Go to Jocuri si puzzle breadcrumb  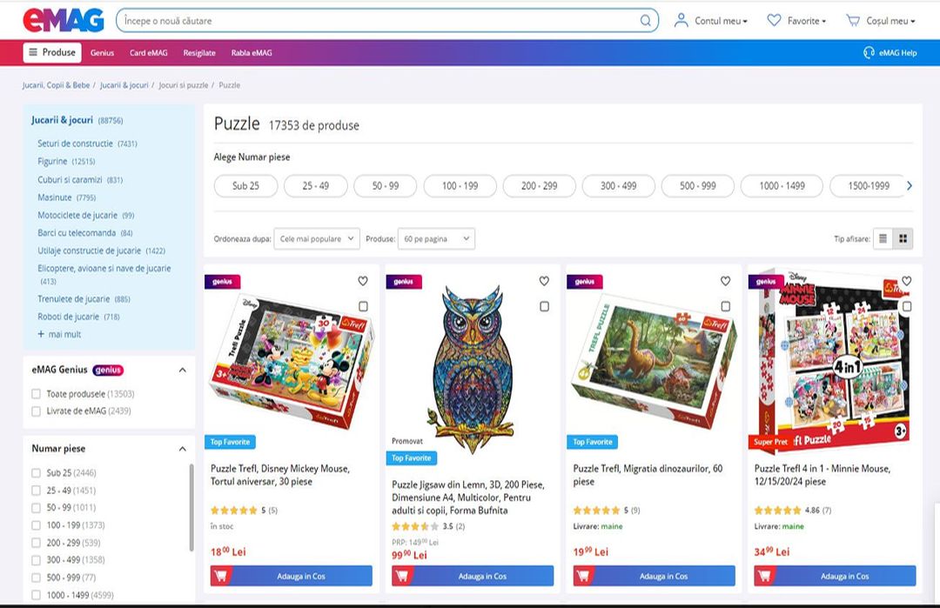[x=183, y=85]
